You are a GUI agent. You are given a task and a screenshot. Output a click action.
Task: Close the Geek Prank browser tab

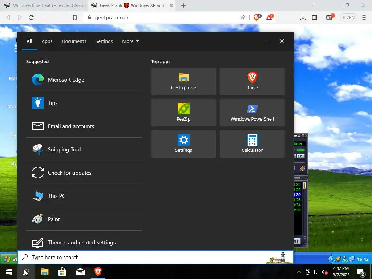[x=171, y=5]
